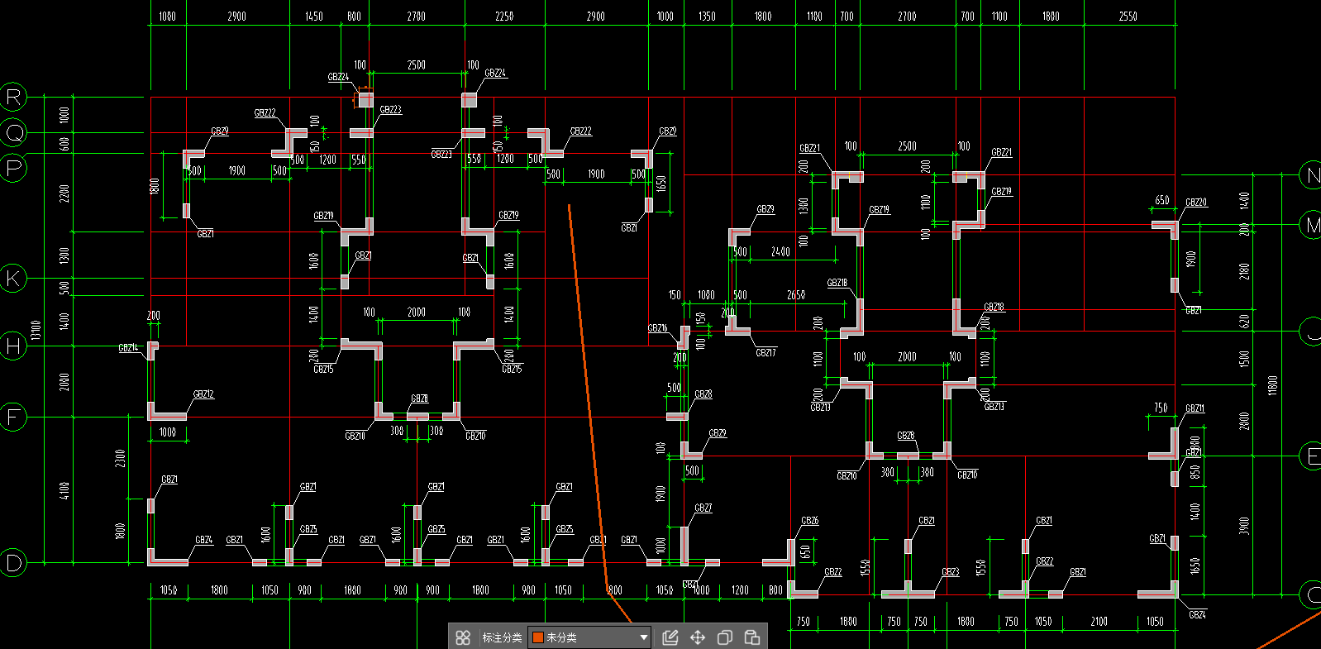Click the 13700 overall vertical dimension

coord(36,330)
